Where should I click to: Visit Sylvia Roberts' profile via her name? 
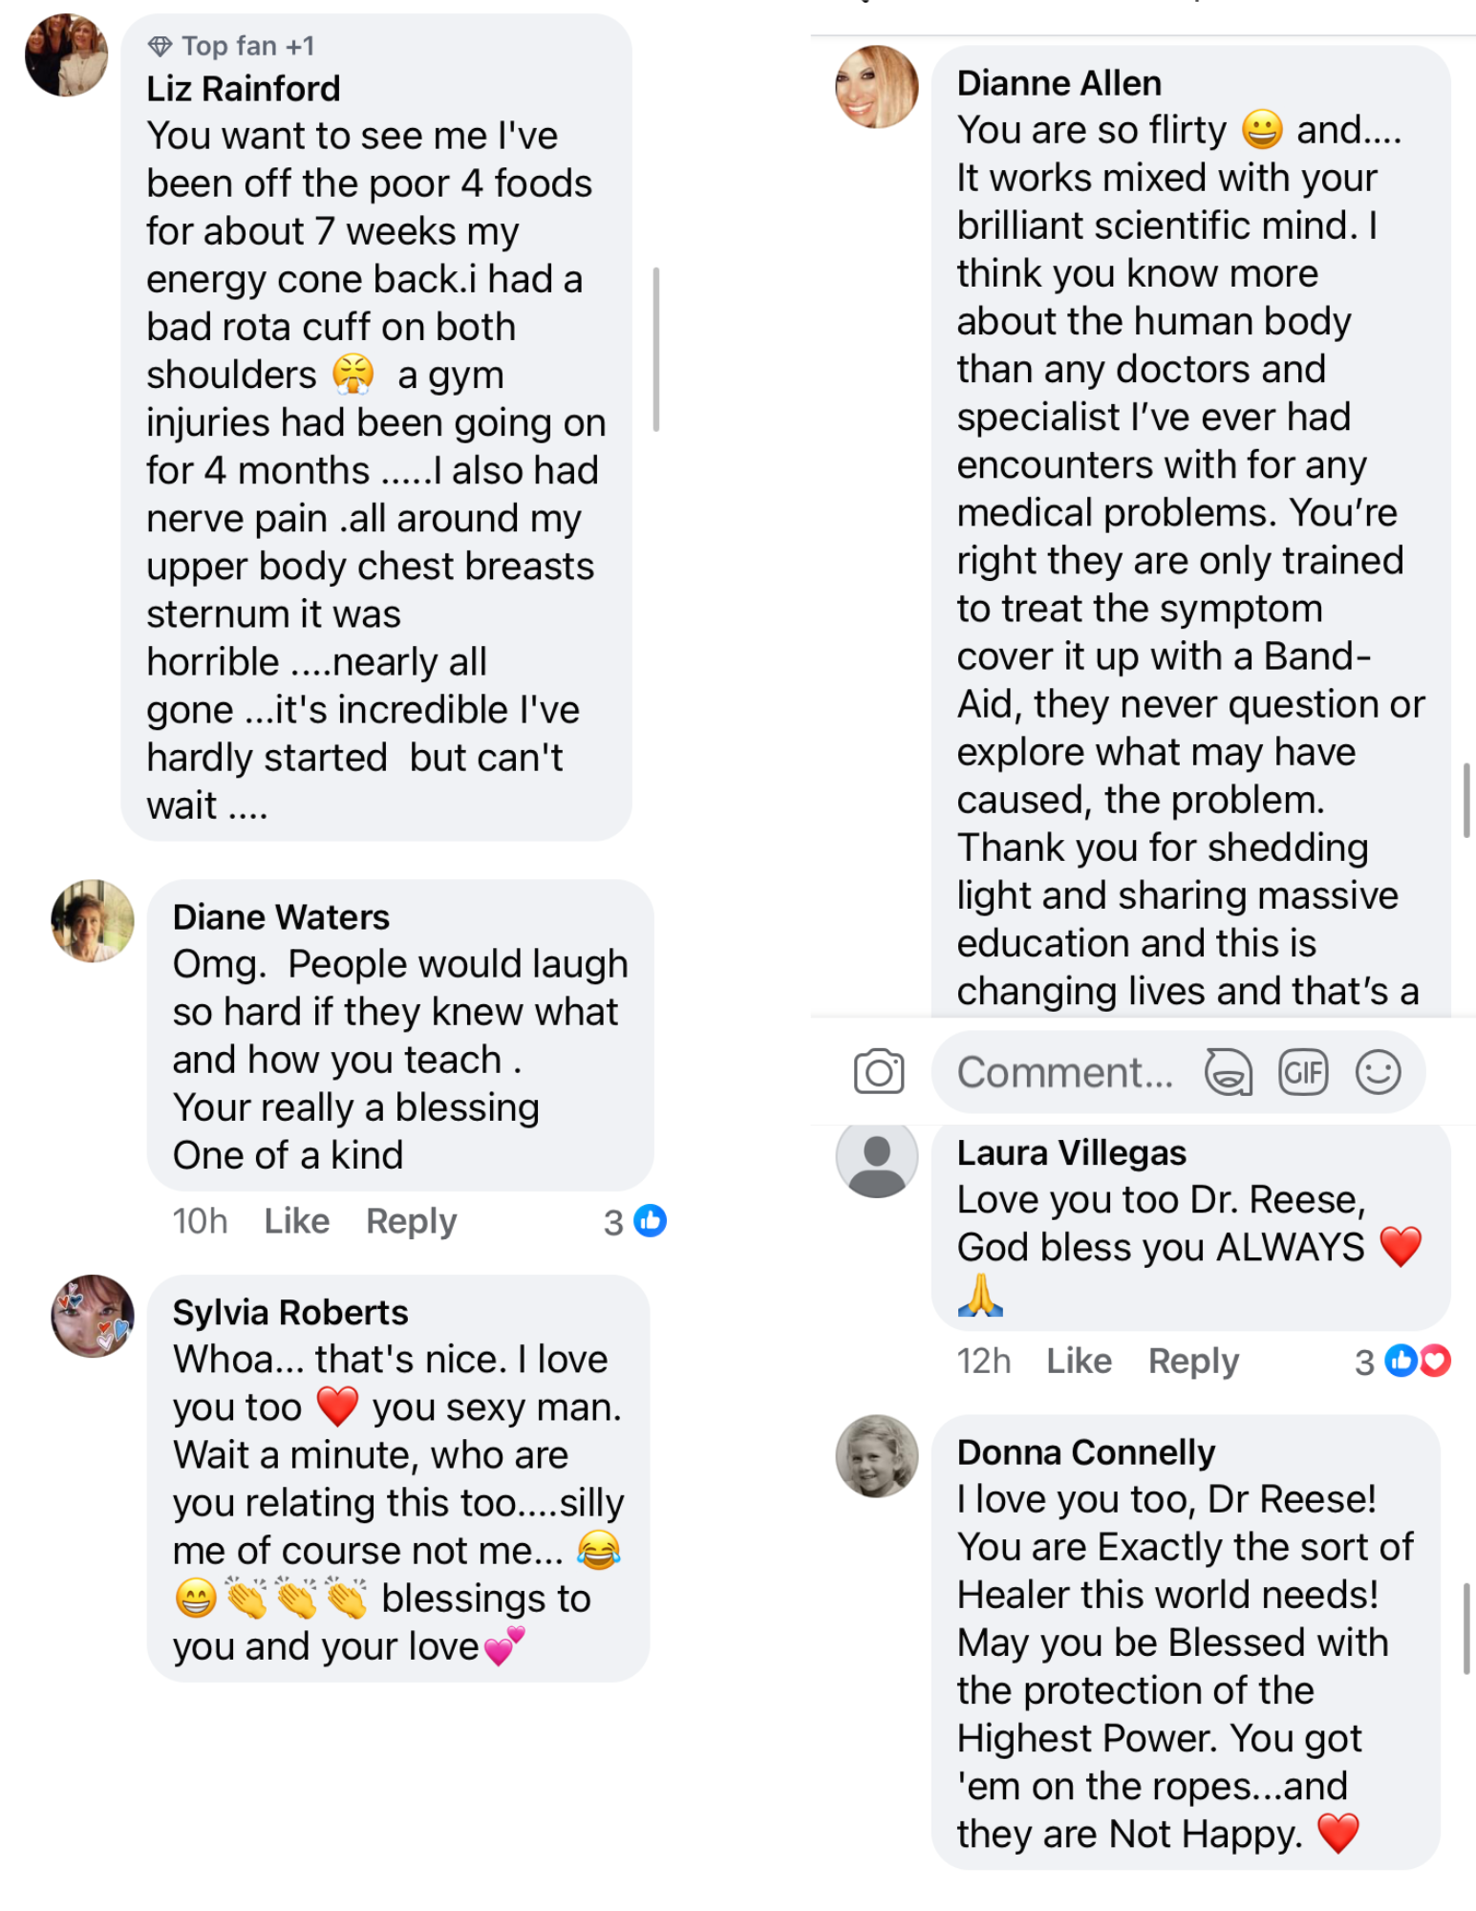pos(289,1312)
